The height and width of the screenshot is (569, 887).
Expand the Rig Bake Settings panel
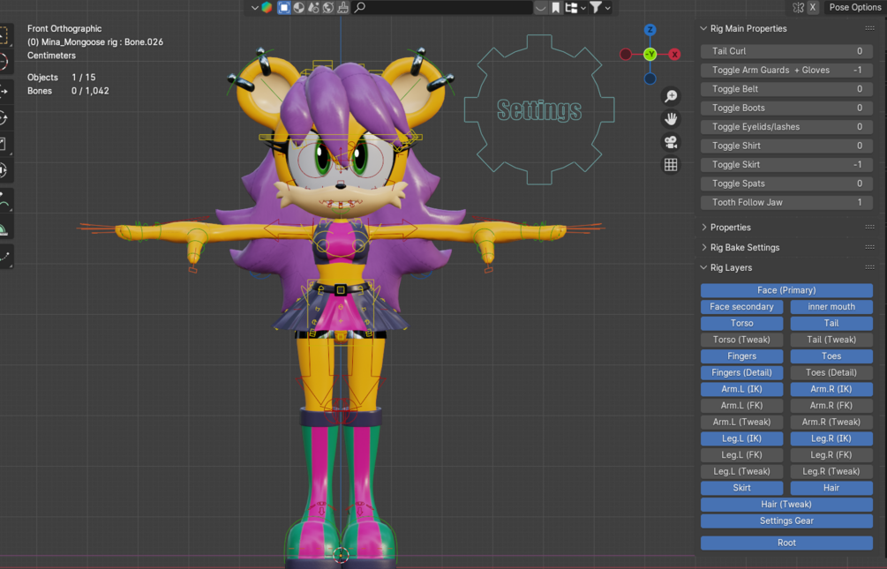[x=703, y=247]
